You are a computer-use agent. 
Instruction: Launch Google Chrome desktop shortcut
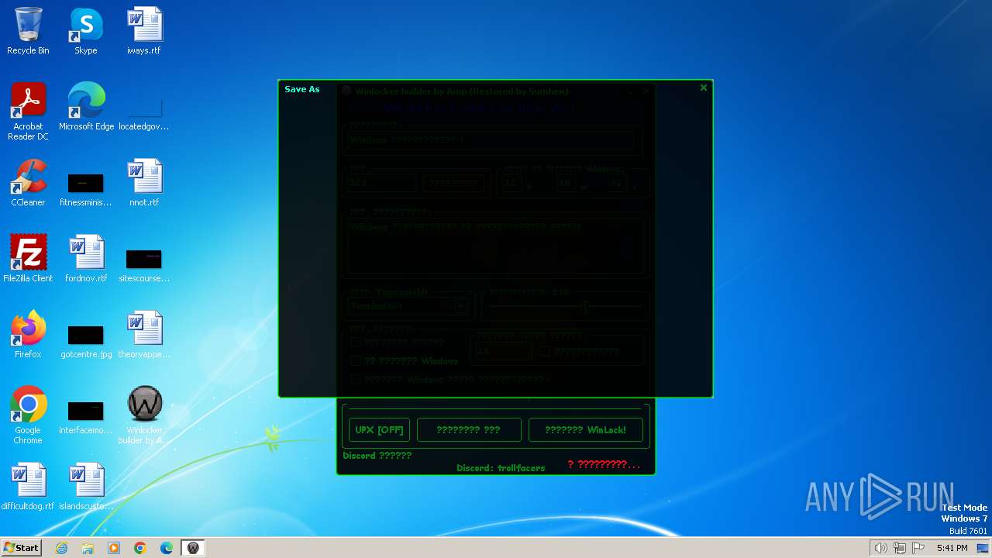point(28,415)
